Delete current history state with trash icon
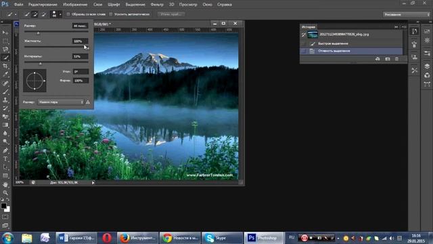This screenshot has width=433, height=244. click(x=396, y=59)
